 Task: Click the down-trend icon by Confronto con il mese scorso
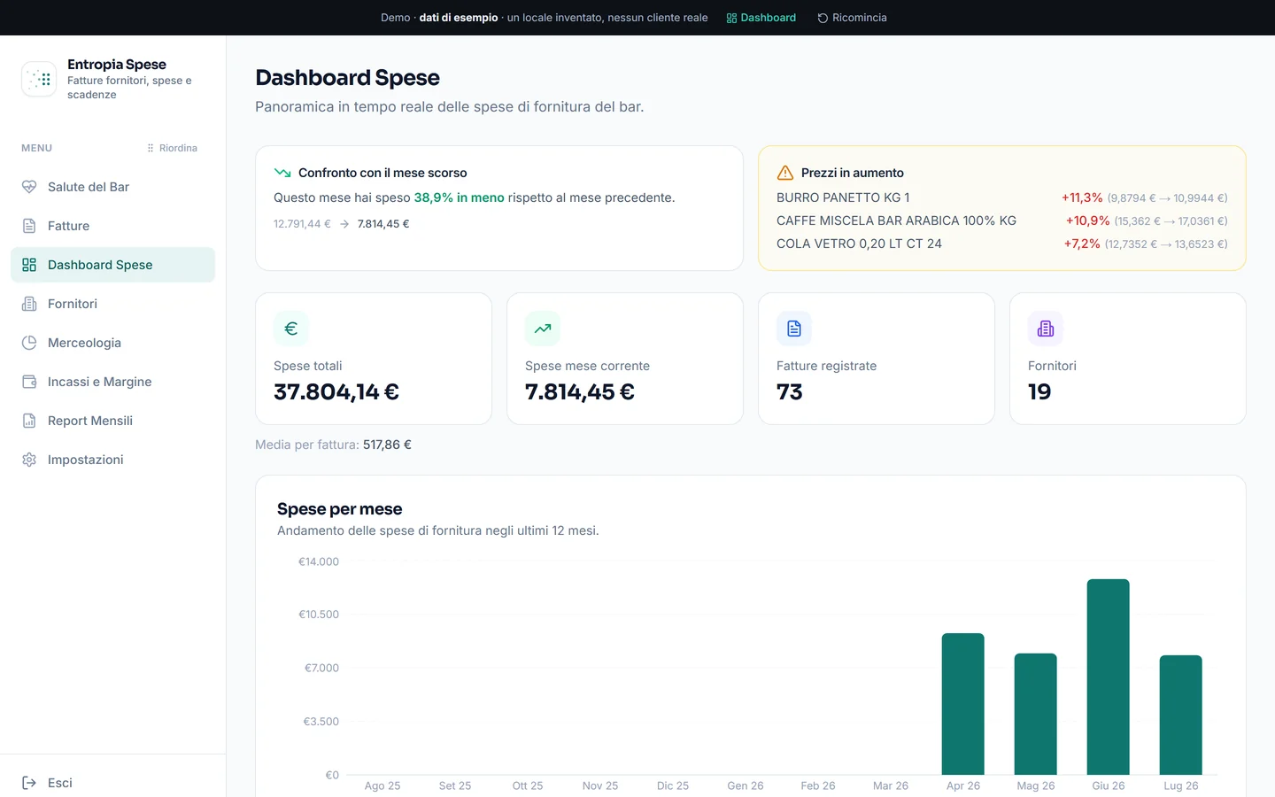coord(282,173)
